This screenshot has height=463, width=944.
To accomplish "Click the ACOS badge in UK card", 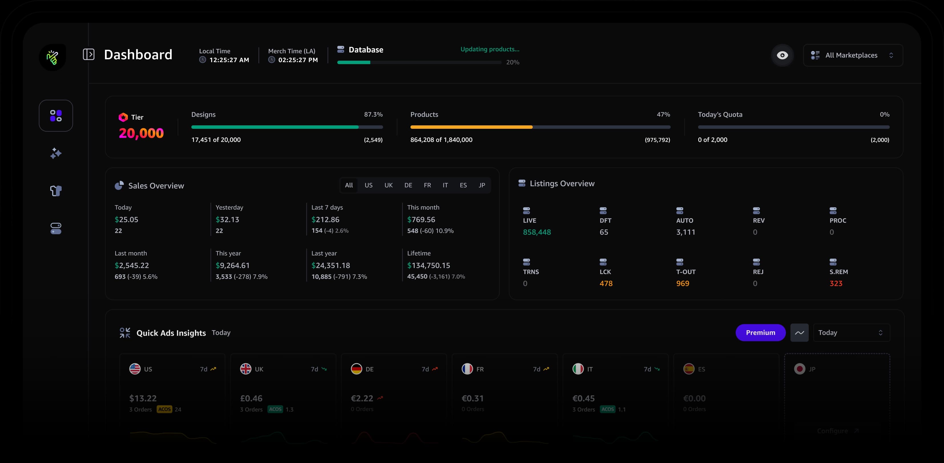I will [x=275, y=409].
